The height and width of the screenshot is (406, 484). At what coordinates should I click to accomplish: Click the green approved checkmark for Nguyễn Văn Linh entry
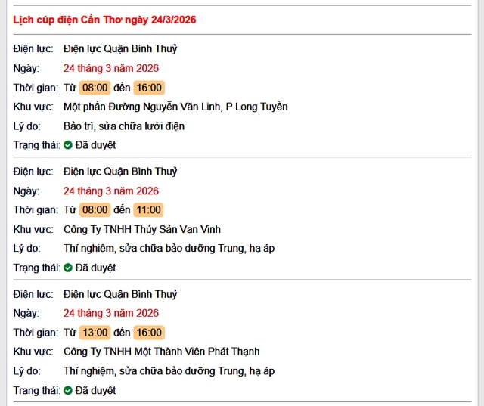point(68,145)
